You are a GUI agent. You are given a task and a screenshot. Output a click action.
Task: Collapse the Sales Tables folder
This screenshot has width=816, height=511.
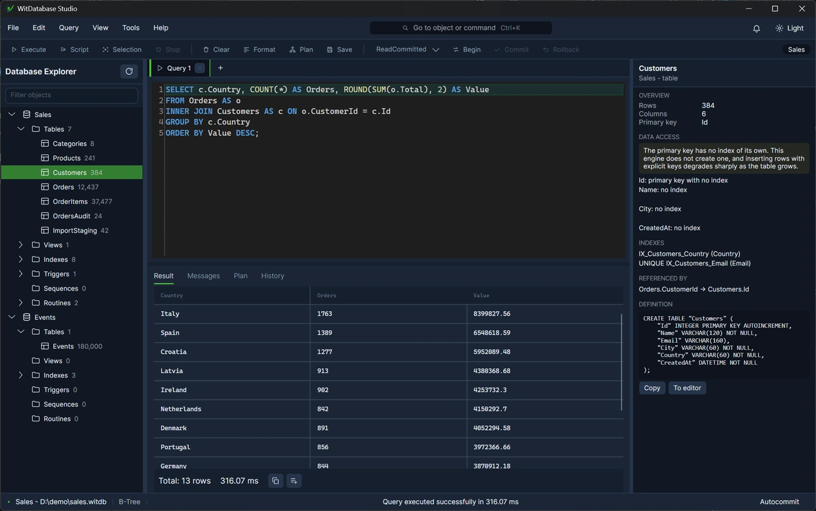coord(21,129)
